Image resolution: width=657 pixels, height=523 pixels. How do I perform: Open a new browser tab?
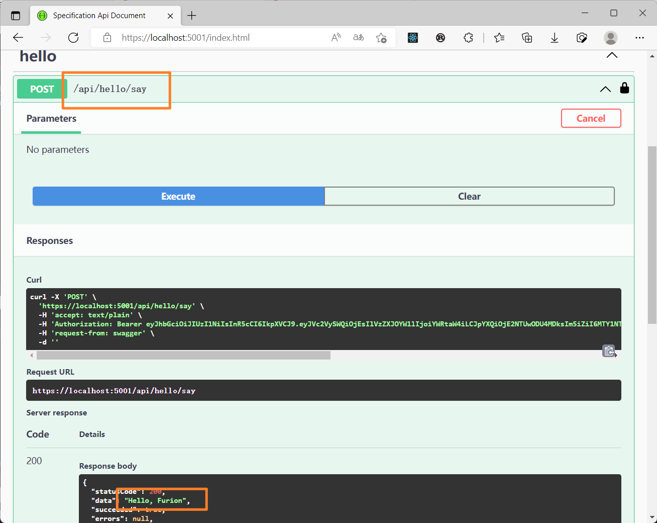tap(192, 16)
